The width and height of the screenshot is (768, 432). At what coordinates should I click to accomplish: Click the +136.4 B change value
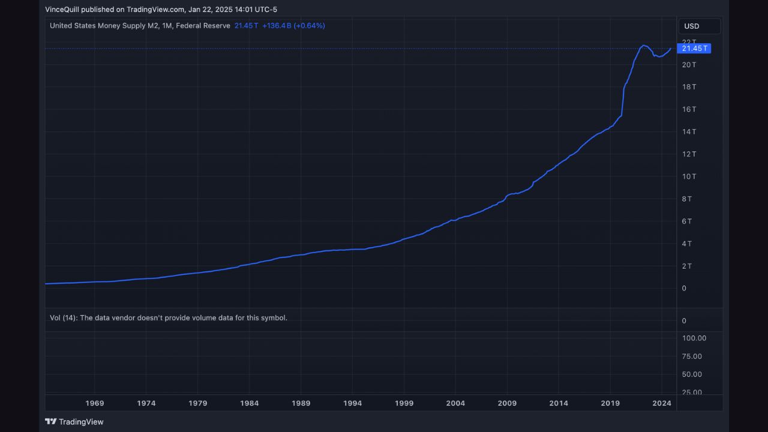(x=277, y=26)
